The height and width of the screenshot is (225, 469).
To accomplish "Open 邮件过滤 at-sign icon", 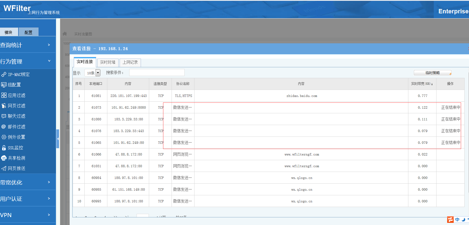I will tap(4, 127).
